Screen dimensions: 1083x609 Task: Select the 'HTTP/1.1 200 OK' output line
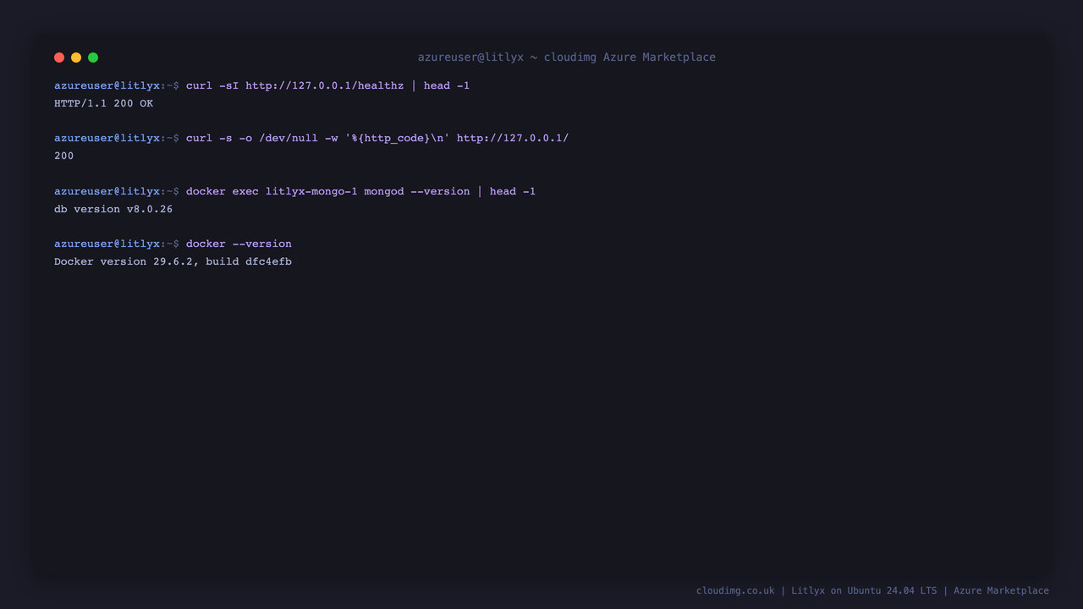103,103
